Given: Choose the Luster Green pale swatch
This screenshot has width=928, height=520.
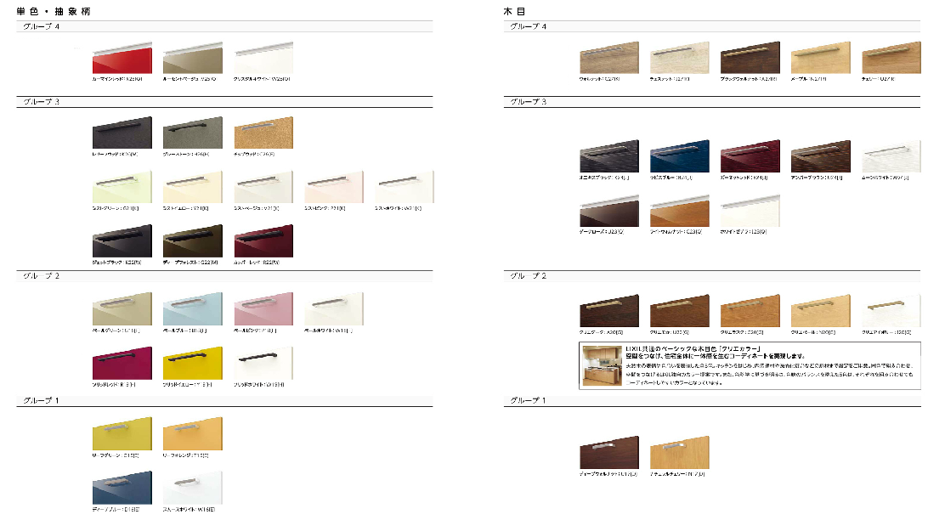Looking at the screenshot, I should pyautogui.click(x=122, y=187).
